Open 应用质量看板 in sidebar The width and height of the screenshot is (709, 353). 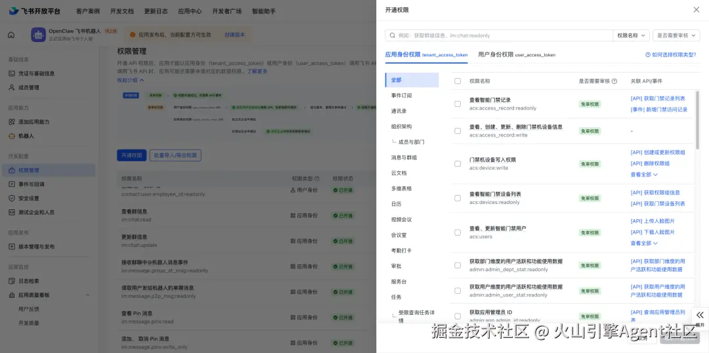[34, 295]
